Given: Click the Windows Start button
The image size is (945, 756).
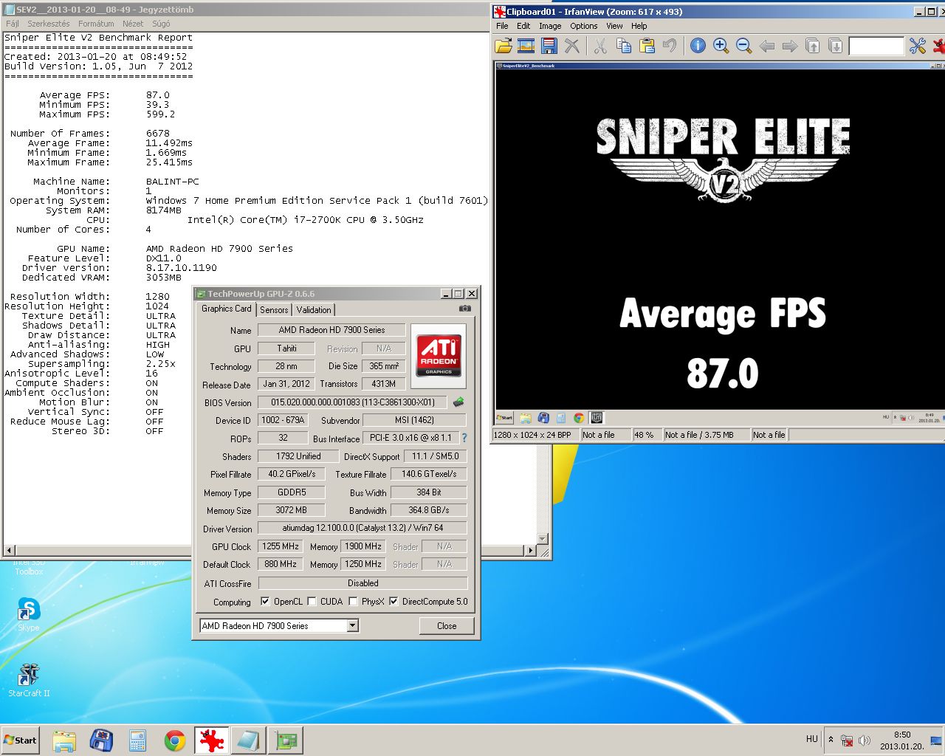Looking at the screenshot, I should (x=20, y=740).
